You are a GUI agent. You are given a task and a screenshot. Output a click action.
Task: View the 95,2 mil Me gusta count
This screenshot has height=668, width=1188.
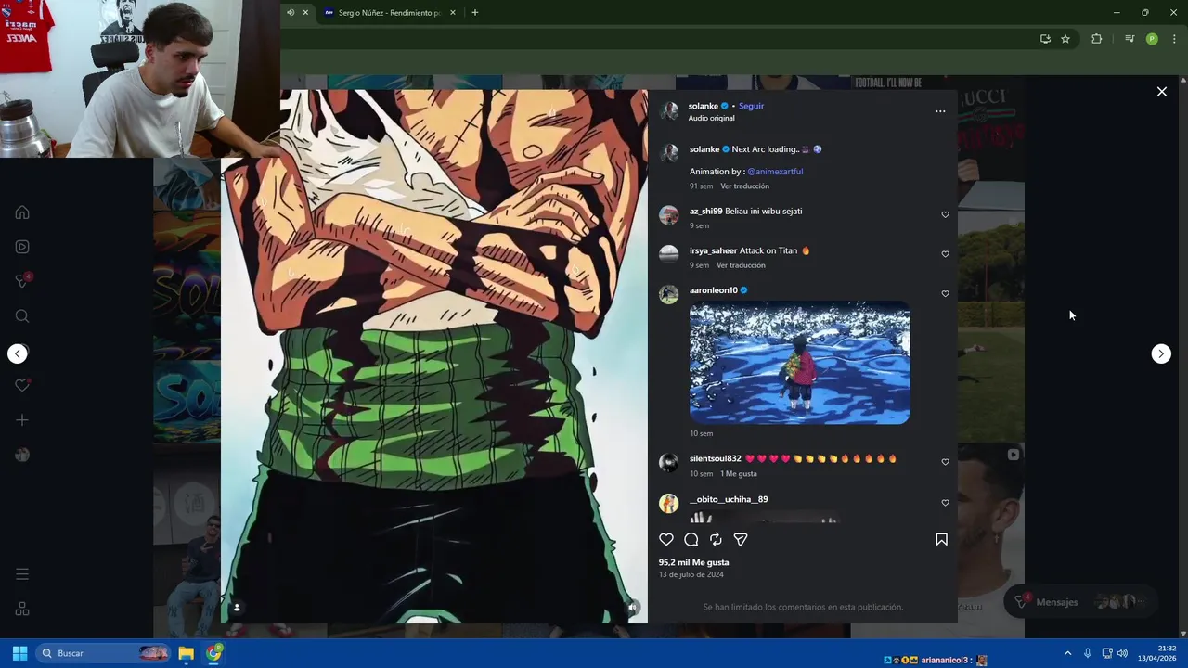click(x=693, y=562)
